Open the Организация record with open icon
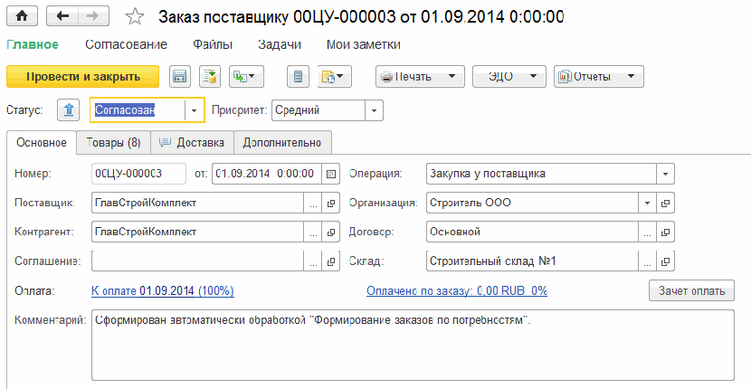This screenshot has width=751, height=389. 665,204
